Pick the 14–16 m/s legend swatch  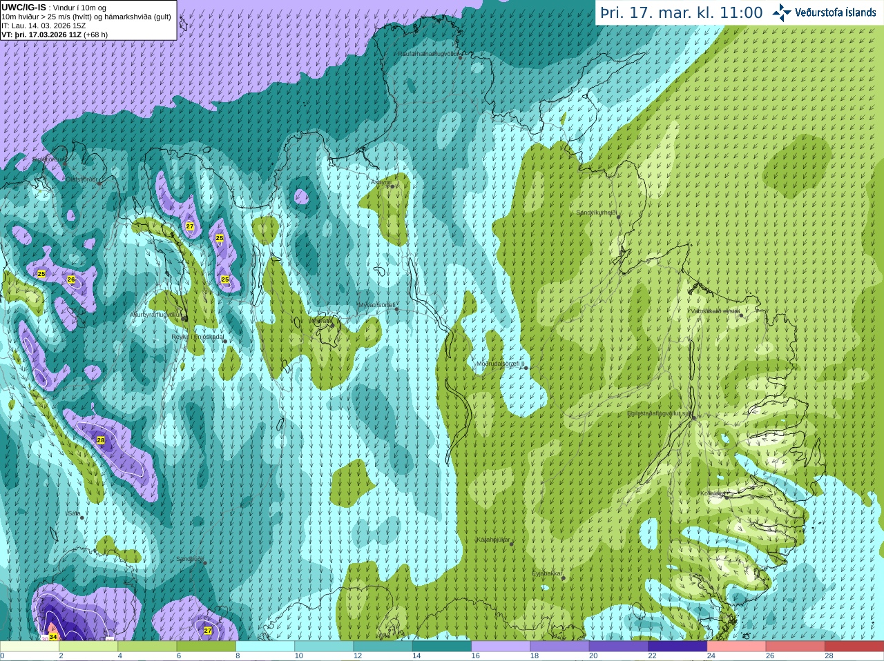pos(442,647)
